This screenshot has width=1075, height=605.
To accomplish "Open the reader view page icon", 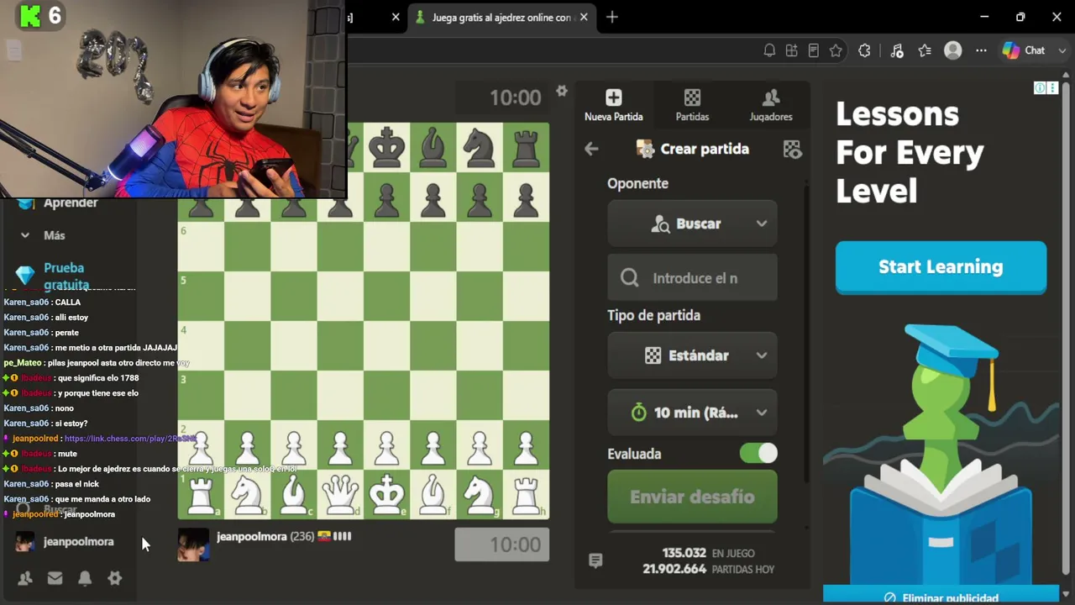I will tap(813, 50).
